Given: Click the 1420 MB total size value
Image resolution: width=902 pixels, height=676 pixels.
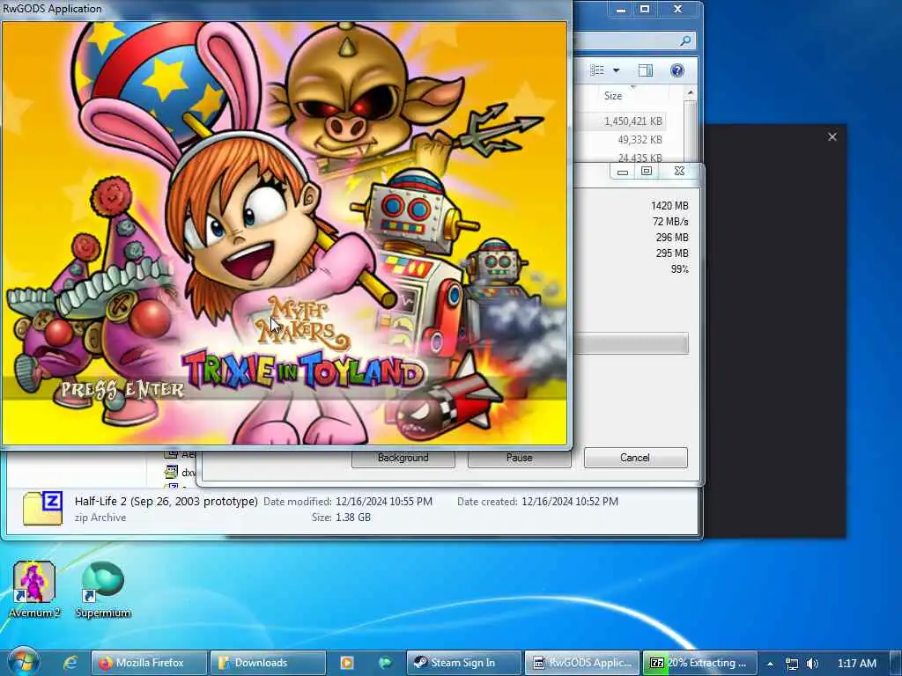Looking at the screenshot, I should tap(669, 206).
